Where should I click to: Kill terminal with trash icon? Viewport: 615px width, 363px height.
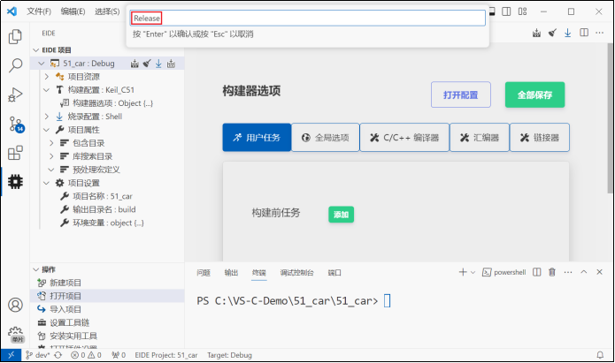pos(552,272)
